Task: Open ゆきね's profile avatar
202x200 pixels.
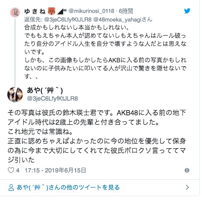Action: [15, 12]
